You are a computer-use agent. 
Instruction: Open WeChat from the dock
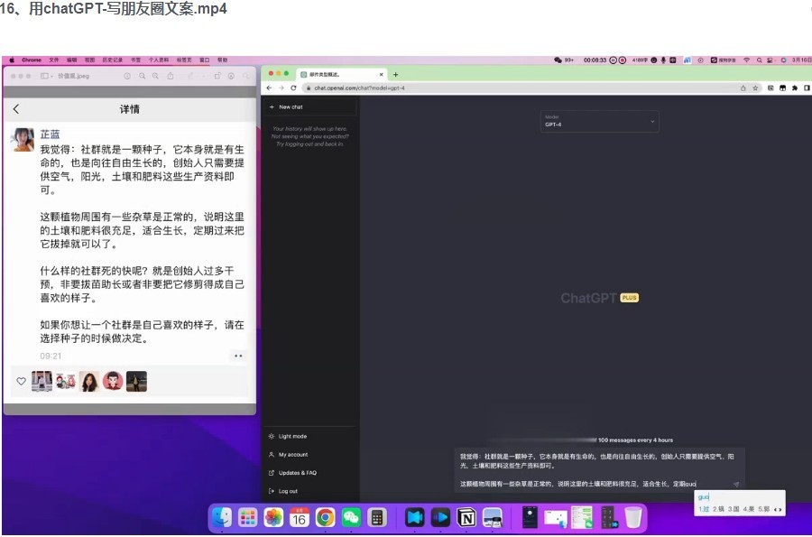coord(351,519)
